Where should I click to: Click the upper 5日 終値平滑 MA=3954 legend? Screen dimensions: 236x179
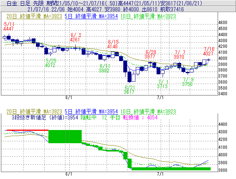coord(91,16)
